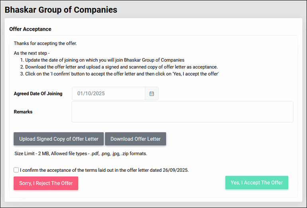Reject the offer using the Sorry button

coord(46,183)
